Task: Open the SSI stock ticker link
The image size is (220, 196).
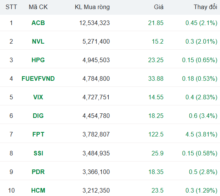Action: (38, 153)
